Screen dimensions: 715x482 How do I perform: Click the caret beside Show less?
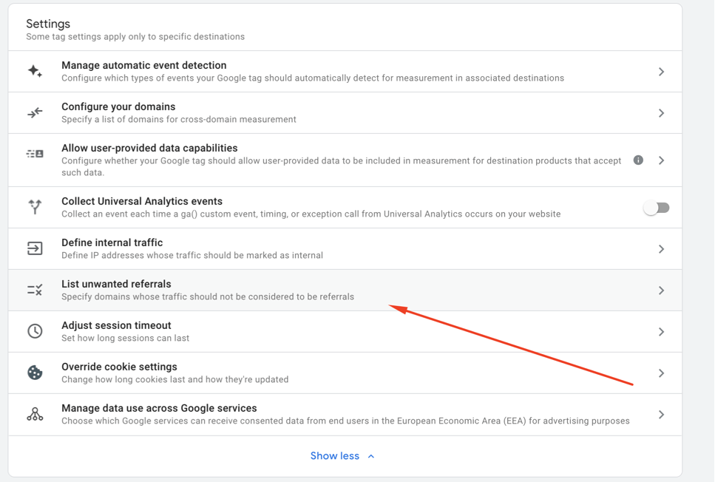coord(371,456)
